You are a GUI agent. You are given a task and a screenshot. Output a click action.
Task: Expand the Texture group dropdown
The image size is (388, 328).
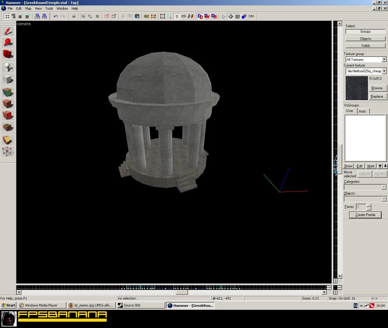tap(384, 60)
